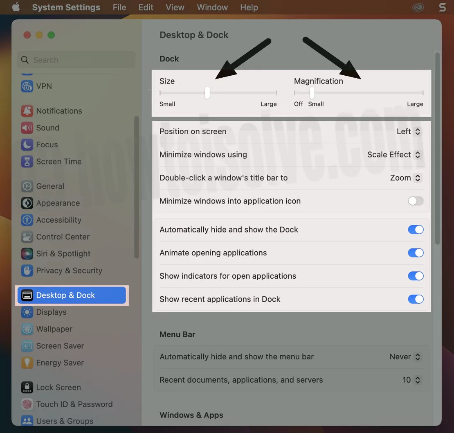Image resolution: width=454 pixels, height=433 pixels.
Task: Turn off Animate opening applications
Action: (x=416, y=253)
